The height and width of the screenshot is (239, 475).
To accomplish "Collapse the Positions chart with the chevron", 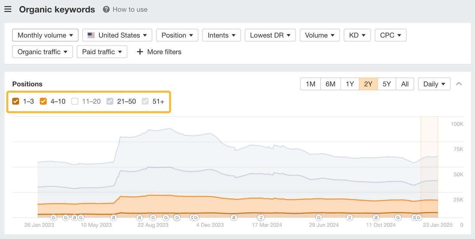I will tap(459, 84).
